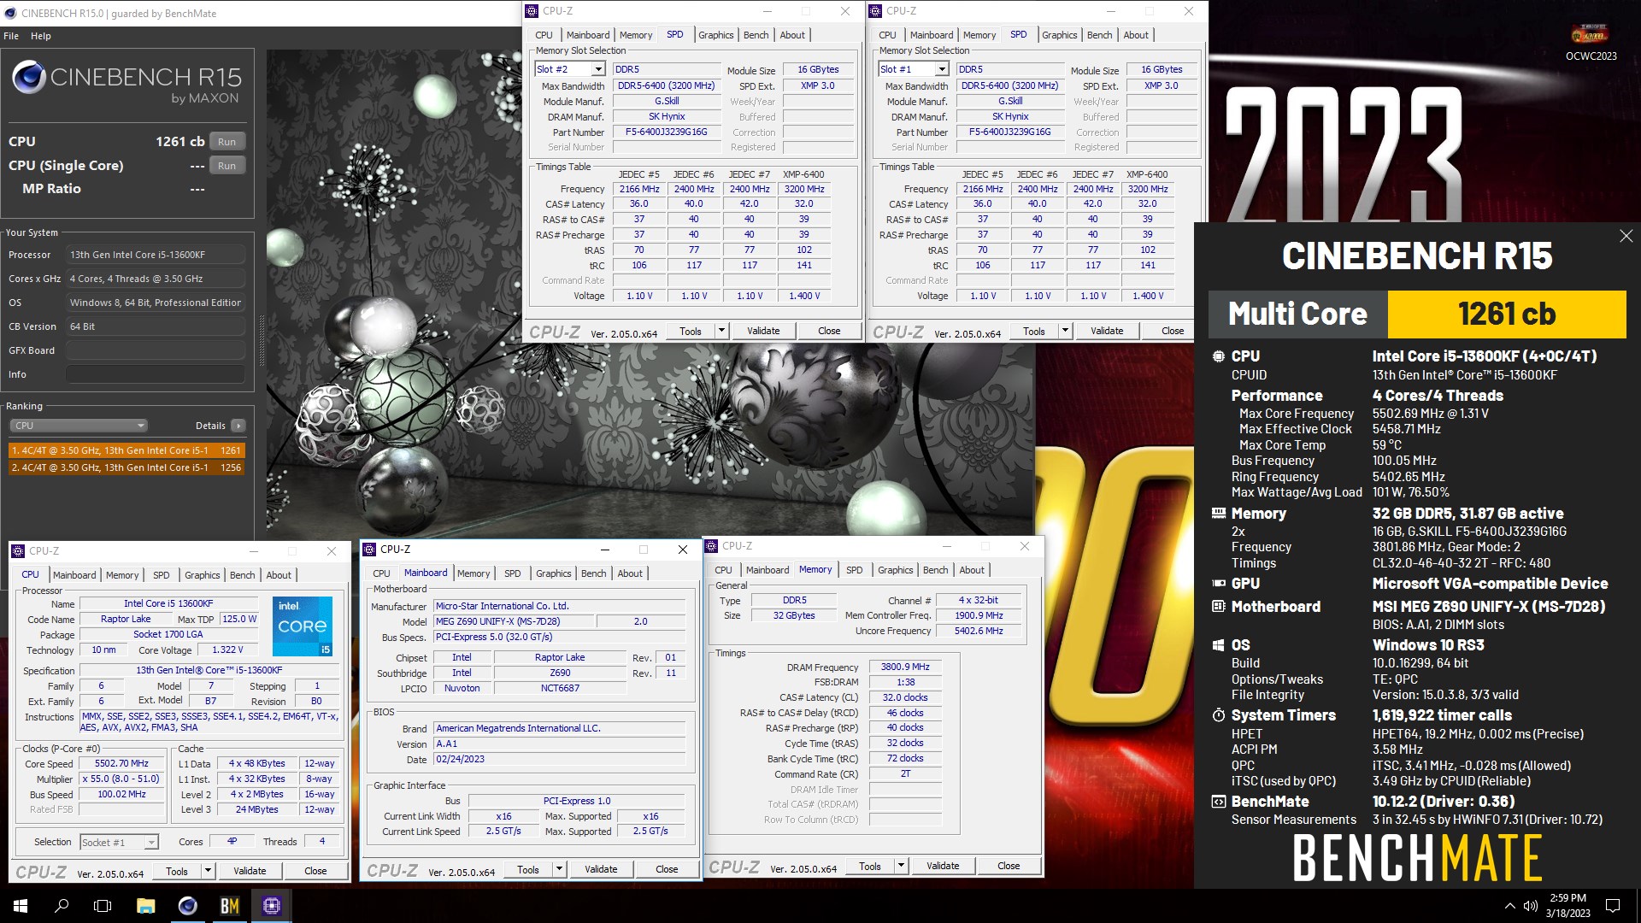Open CPU ranking type dropdown
This screenshot has height=923, width=1641.
click(79, 426)
